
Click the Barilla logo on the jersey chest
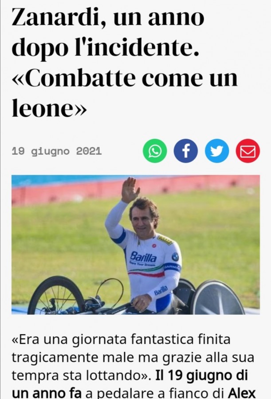tap(143, 258)
